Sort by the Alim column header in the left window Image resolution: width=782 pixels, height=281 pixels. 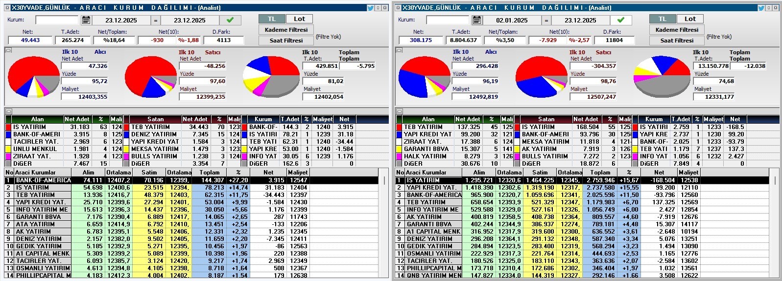coord(88,173)
